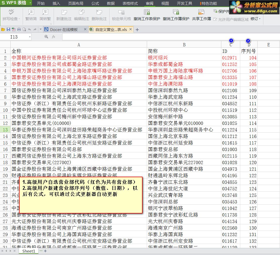This screenshot has height=255, width=280.
Task: Click the redo arrow
Action: (35, 29)
